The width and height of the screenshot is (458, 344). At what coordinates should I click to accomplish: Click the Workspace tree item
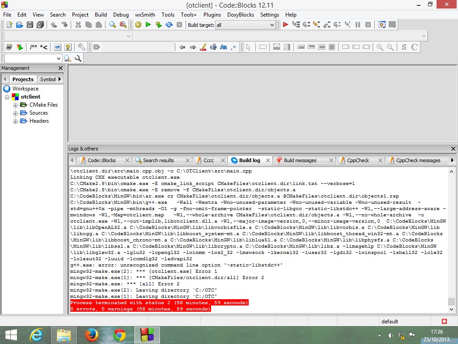coord(25,89)
